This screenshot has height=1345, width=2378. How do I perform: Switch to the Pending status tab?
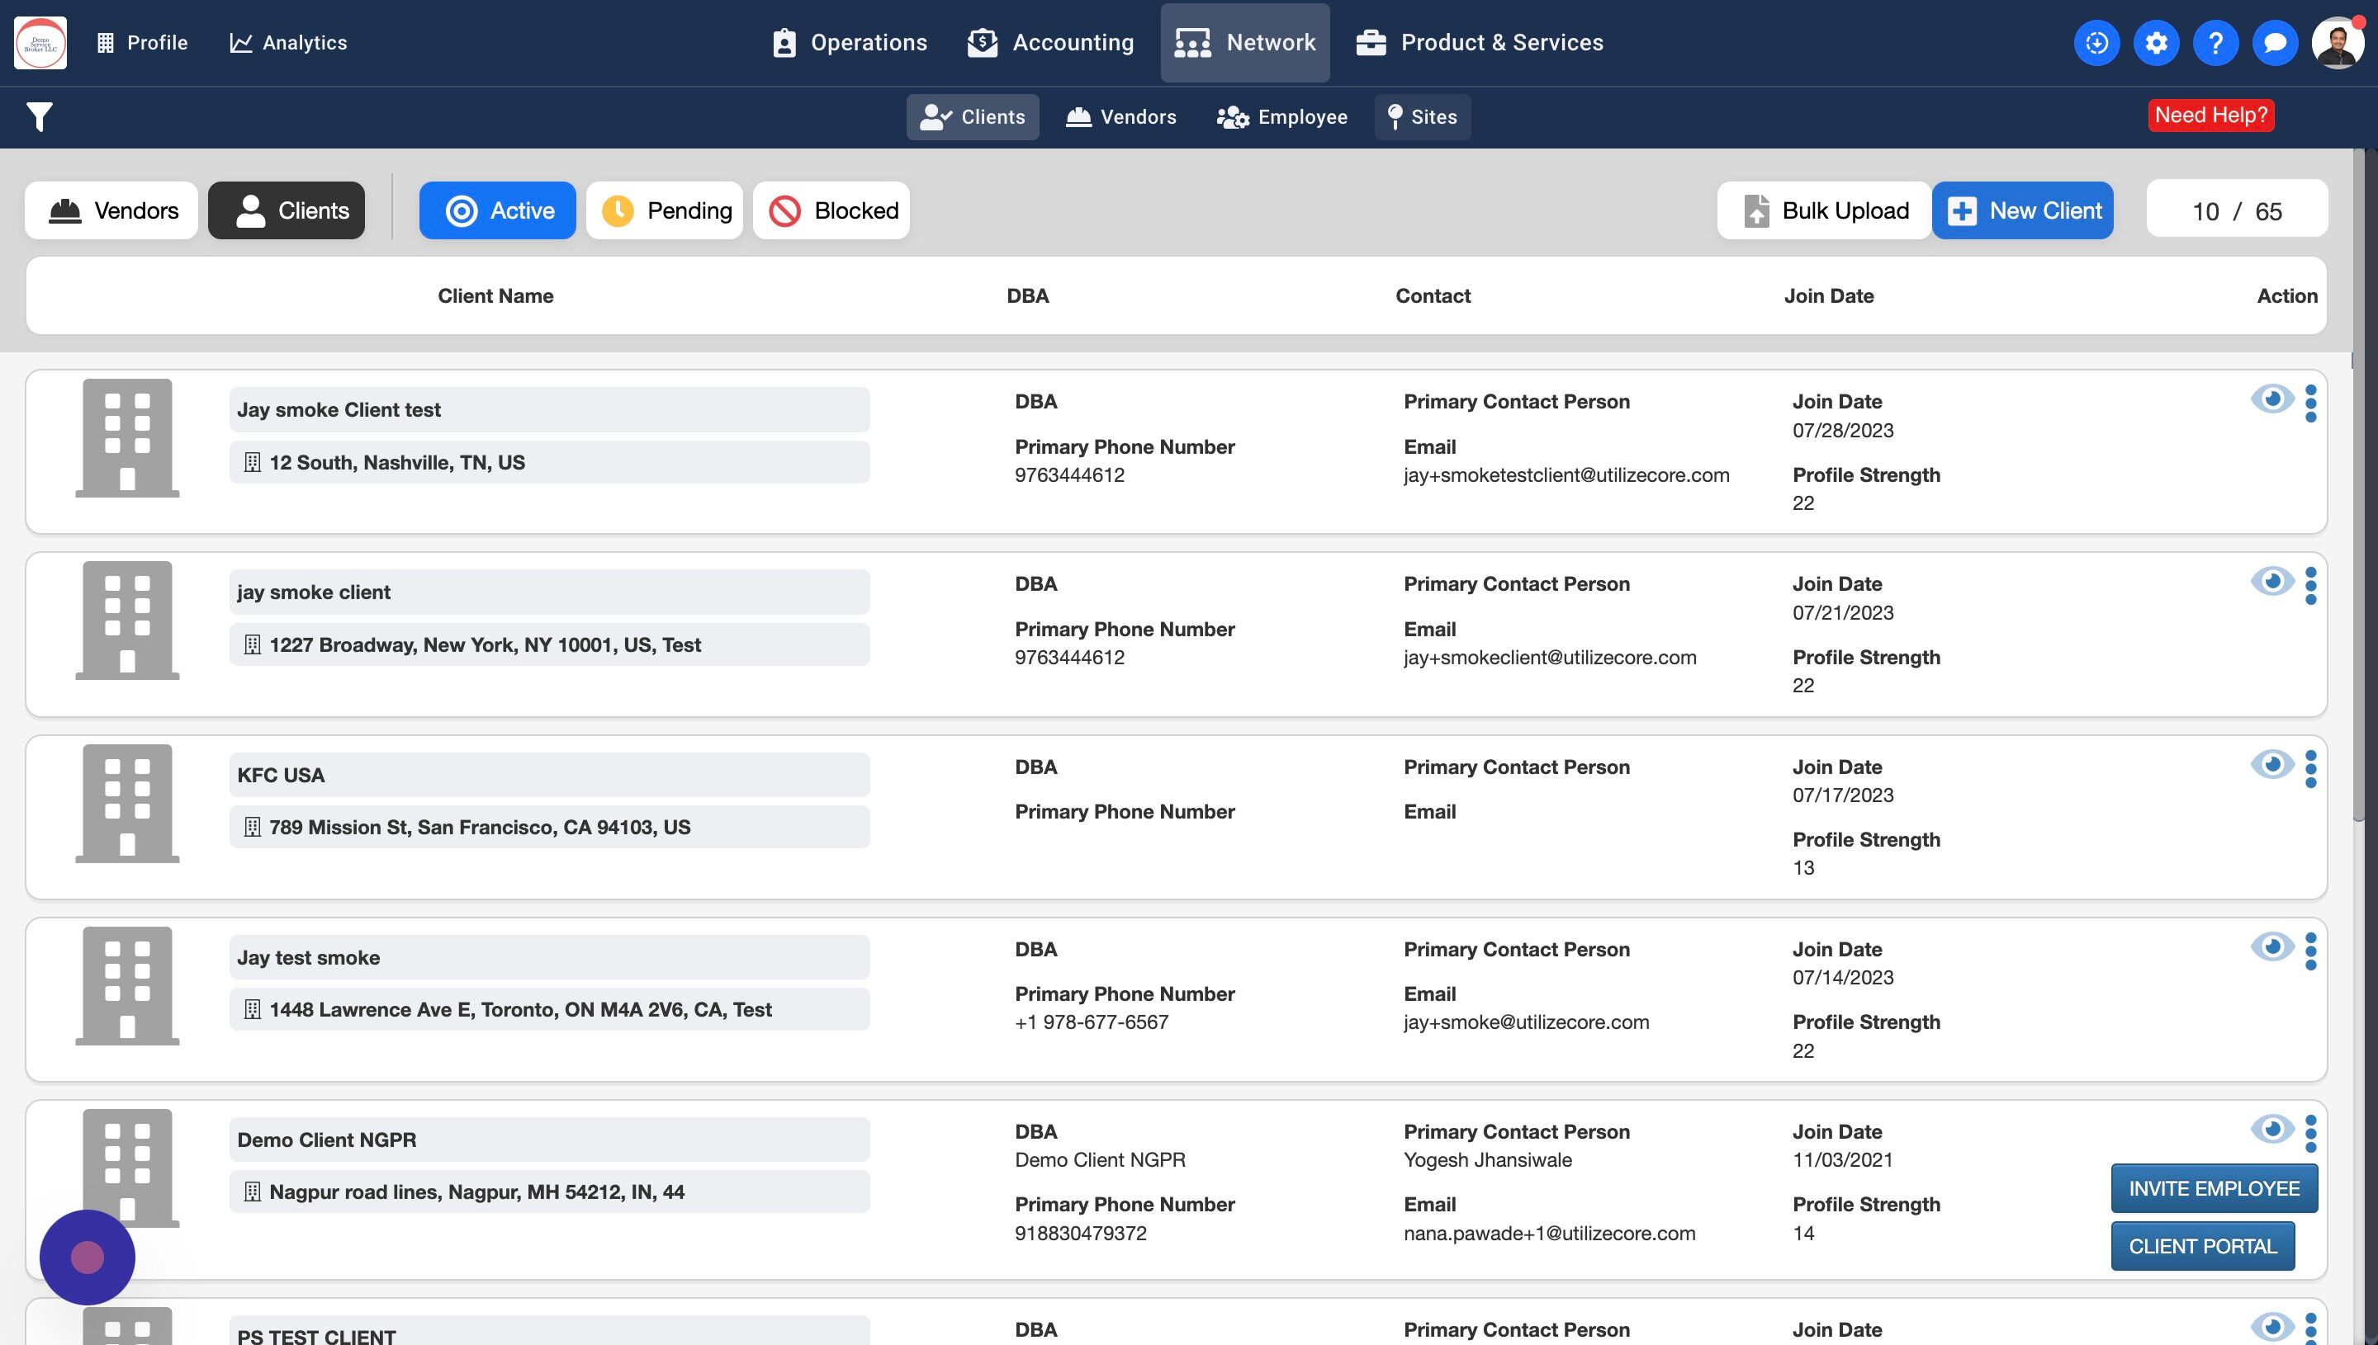(665, 210)
